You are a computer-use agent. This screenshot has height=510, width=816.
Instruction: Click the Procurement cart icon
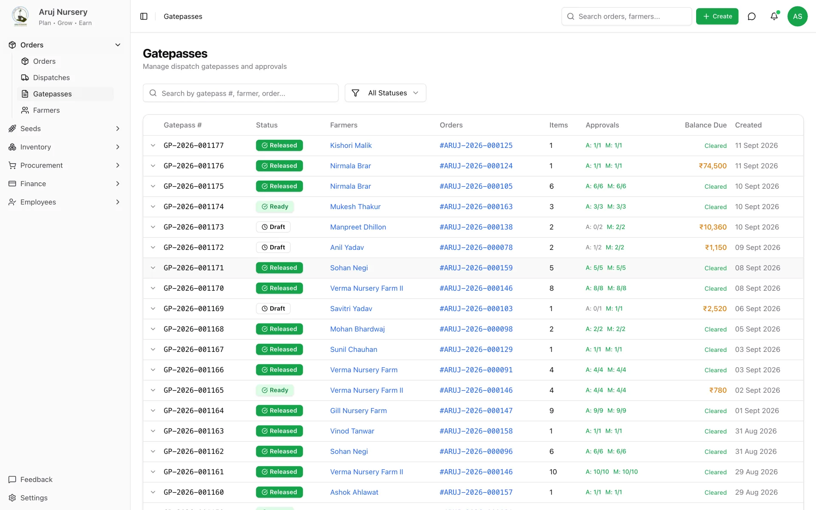click(x=12, y=165)
